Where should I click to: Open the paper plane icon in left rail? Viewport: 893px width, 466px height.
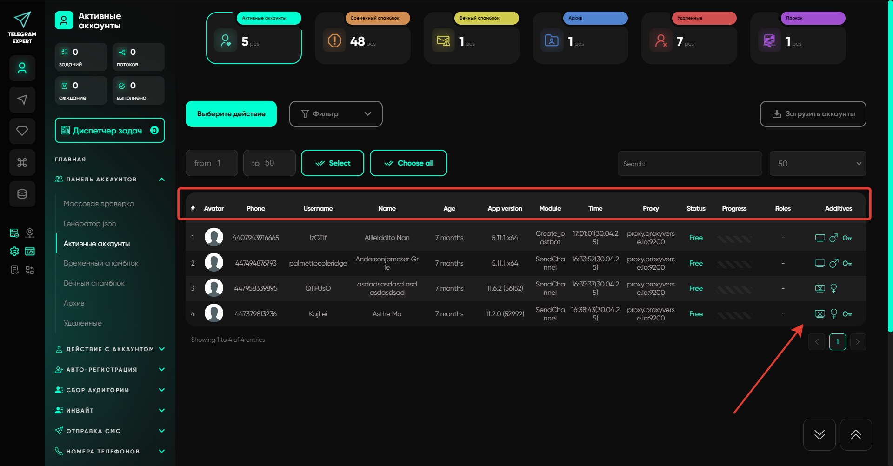click(x=22, y=100)
